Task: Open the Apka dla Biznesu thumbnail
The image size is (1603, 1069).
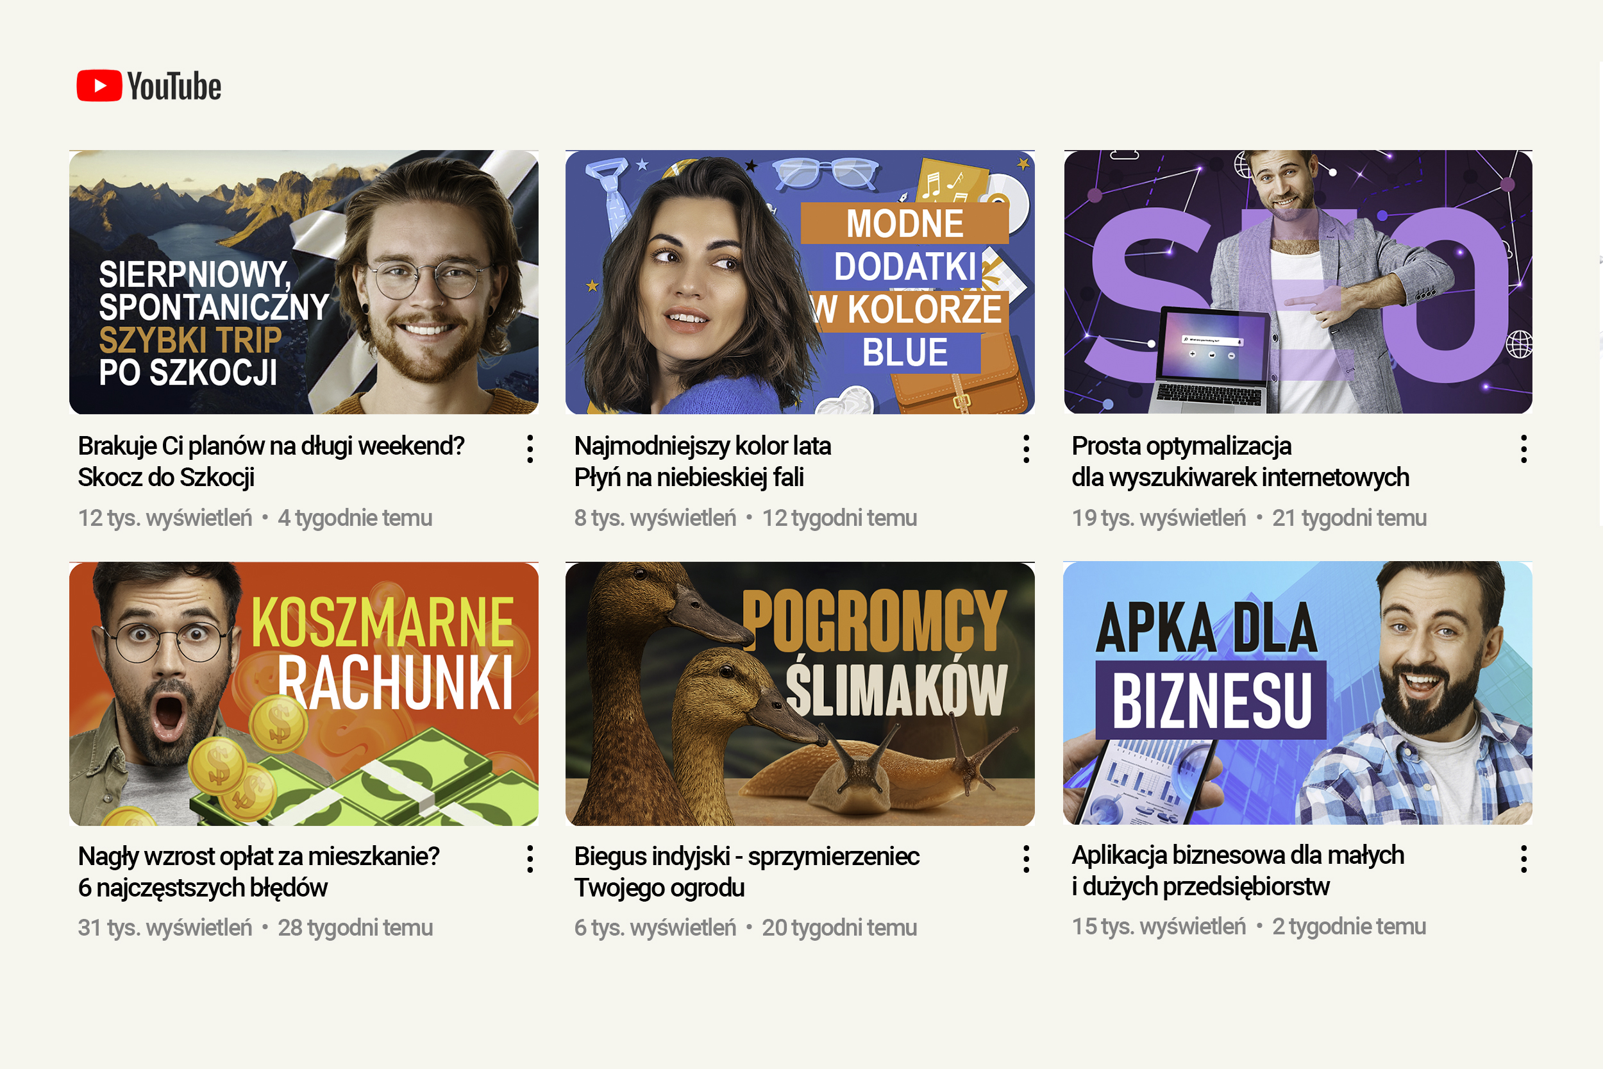Action: point(1298,693)
